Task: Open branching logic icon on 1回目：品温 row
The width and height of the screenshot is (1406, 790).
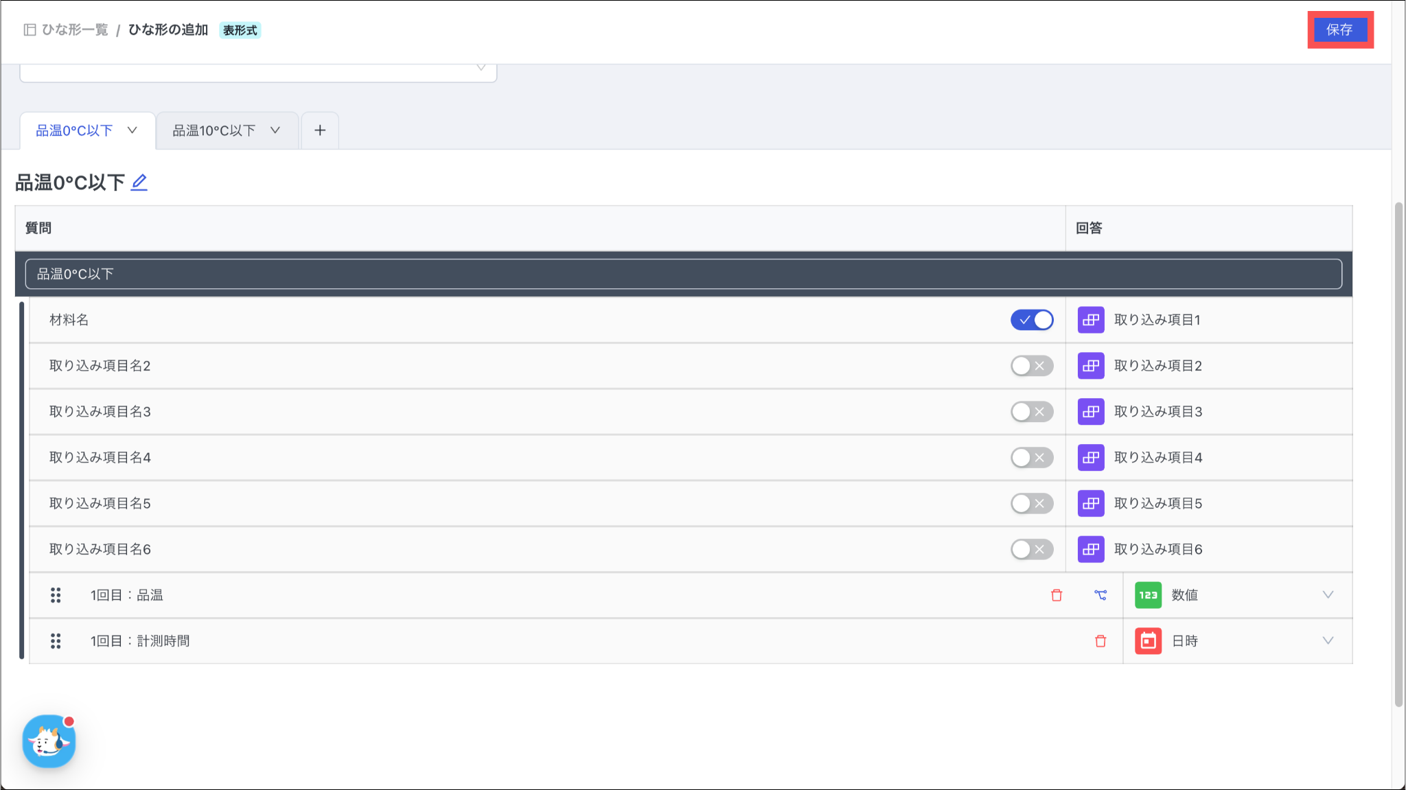Action: pos(1100,595)
